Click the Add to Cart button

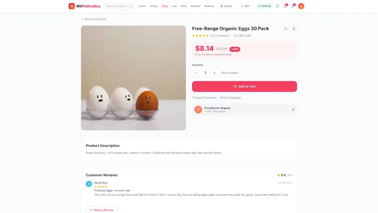(x=244, y=86)
